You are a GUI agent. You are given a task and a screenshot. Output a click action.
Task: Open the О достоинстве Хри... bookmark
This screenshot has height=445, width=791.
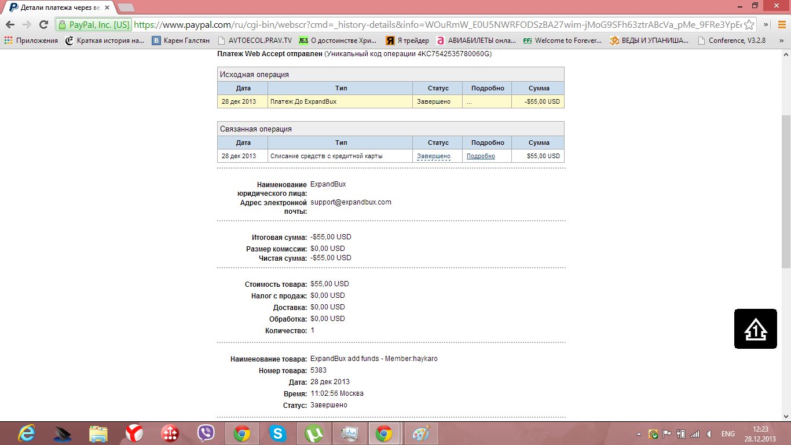tap(338, 41)
